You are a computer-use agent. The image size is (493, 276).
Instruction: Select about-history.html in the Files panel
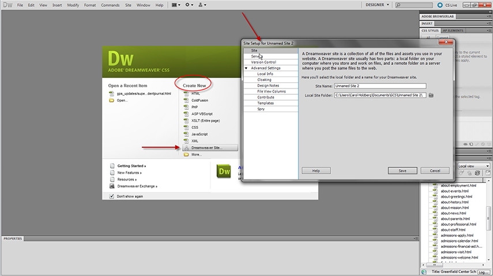pos(454,202)
